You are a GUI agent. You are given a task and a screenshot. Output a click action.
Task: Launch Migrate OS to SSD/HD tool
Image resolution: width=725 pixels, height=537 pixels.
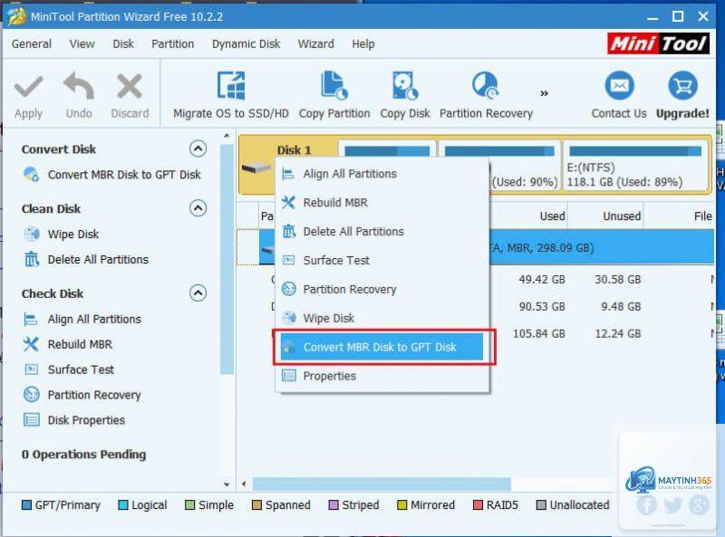tap(231, 95)
